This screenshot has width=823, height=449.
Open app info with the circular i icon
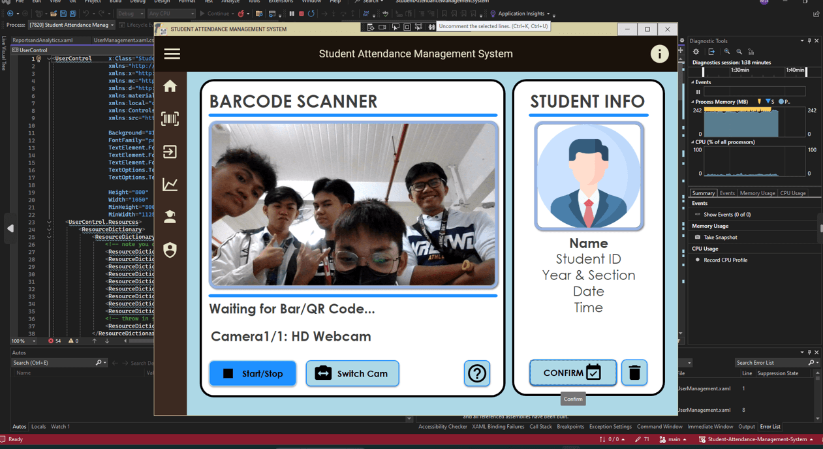[x=659, y=54]
